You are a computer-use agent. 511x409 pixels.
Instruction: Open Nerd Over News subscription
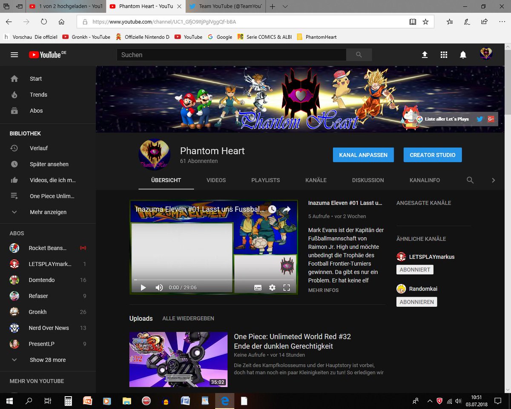48,328
